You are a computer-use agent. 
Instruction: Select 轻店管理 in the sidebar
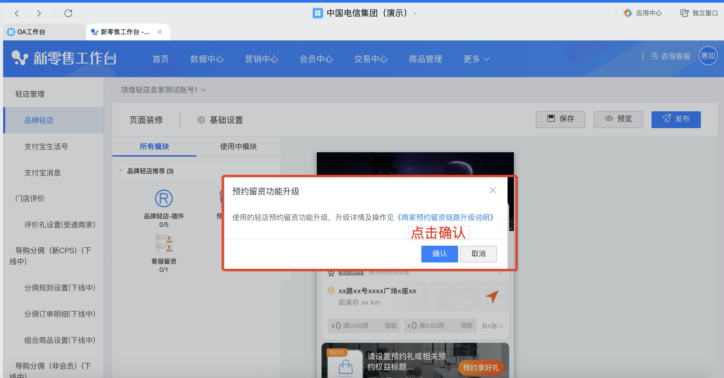point(30,94)
